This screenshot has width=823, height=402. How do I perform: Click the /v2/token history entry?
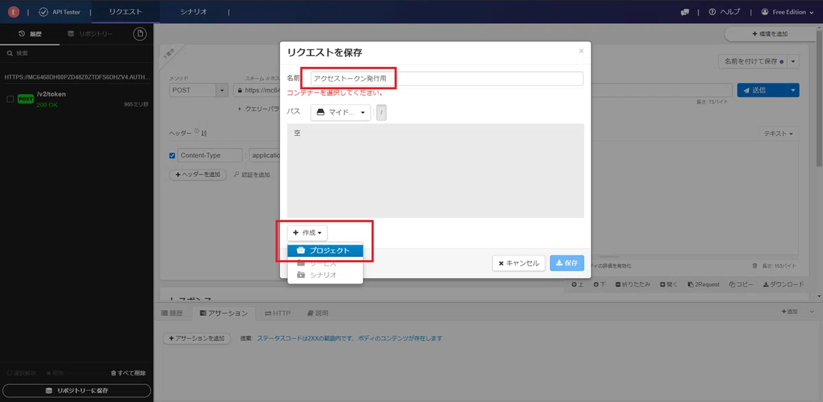click(x=77, y=99)
